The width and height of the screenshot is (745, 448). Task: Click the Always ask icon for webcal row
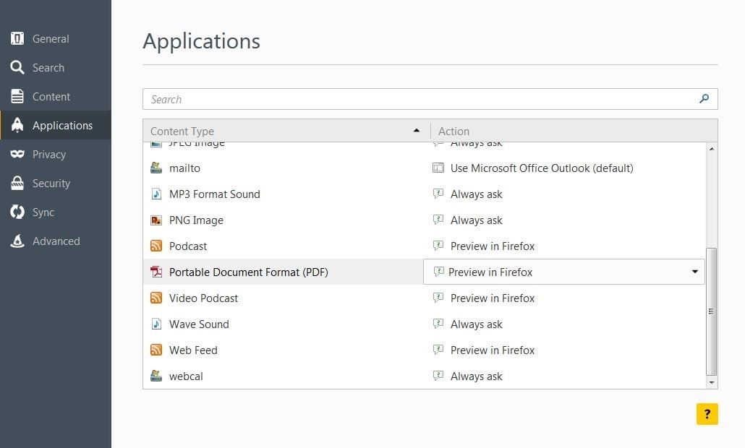coord(438,376)
